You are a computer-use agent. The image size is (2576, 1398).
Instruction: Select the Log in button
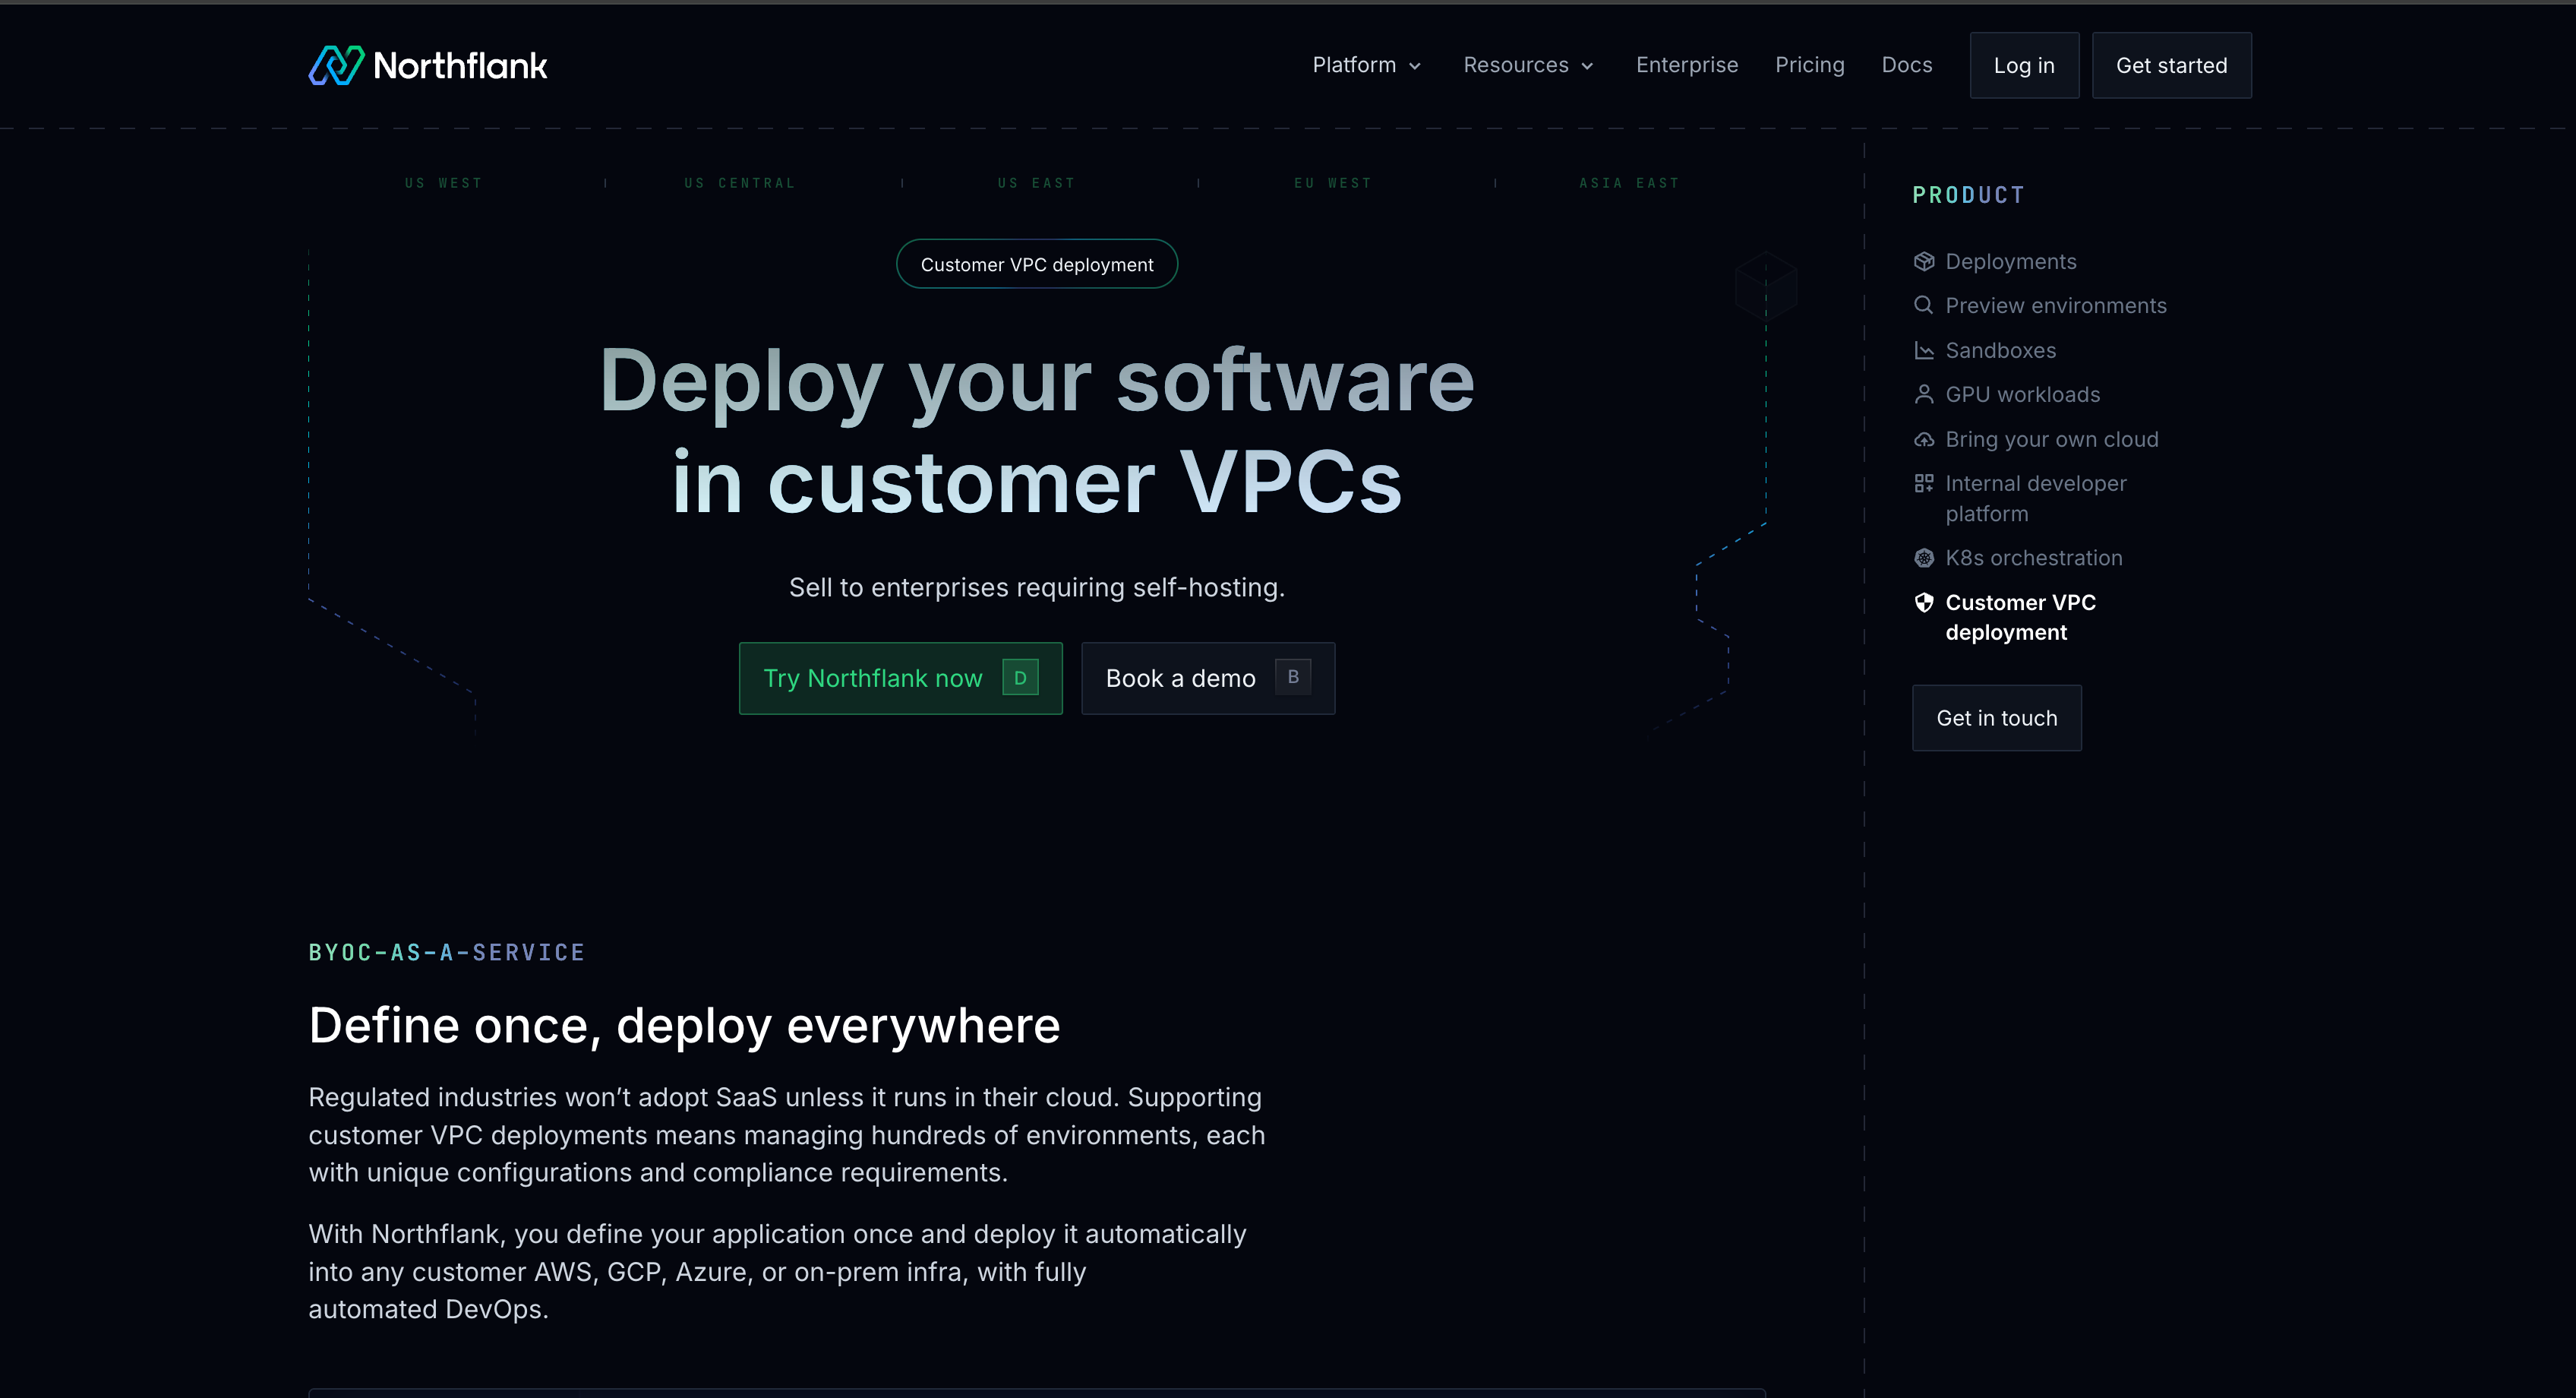pos(2024,64)
